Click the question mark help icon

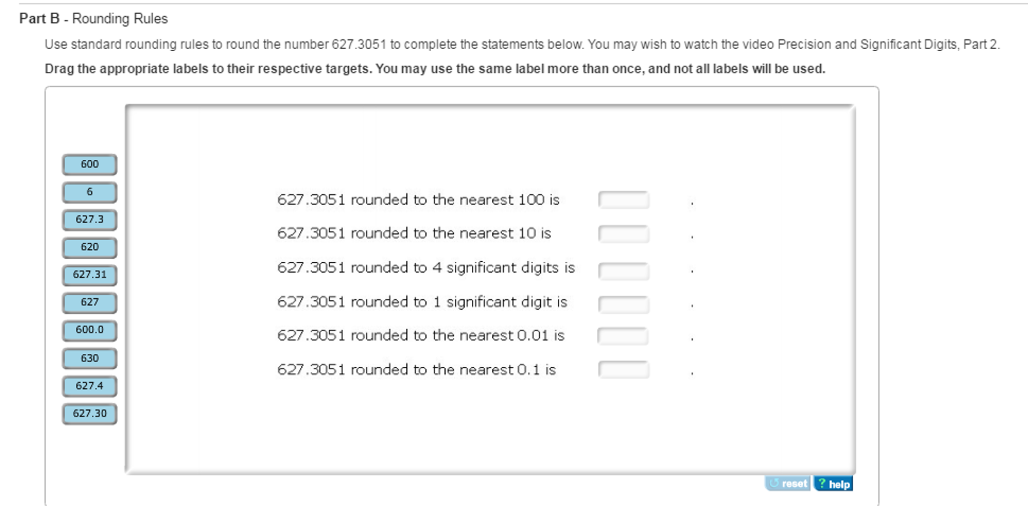[x=821, y=483]
